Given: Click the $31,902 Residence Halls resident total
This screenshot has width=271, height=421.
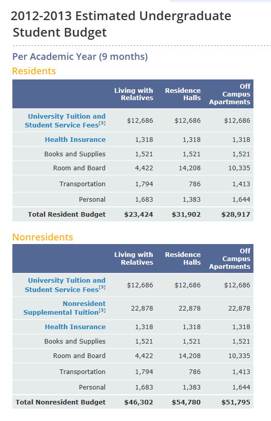Looking at the screenshot, I should coord(186,215).
